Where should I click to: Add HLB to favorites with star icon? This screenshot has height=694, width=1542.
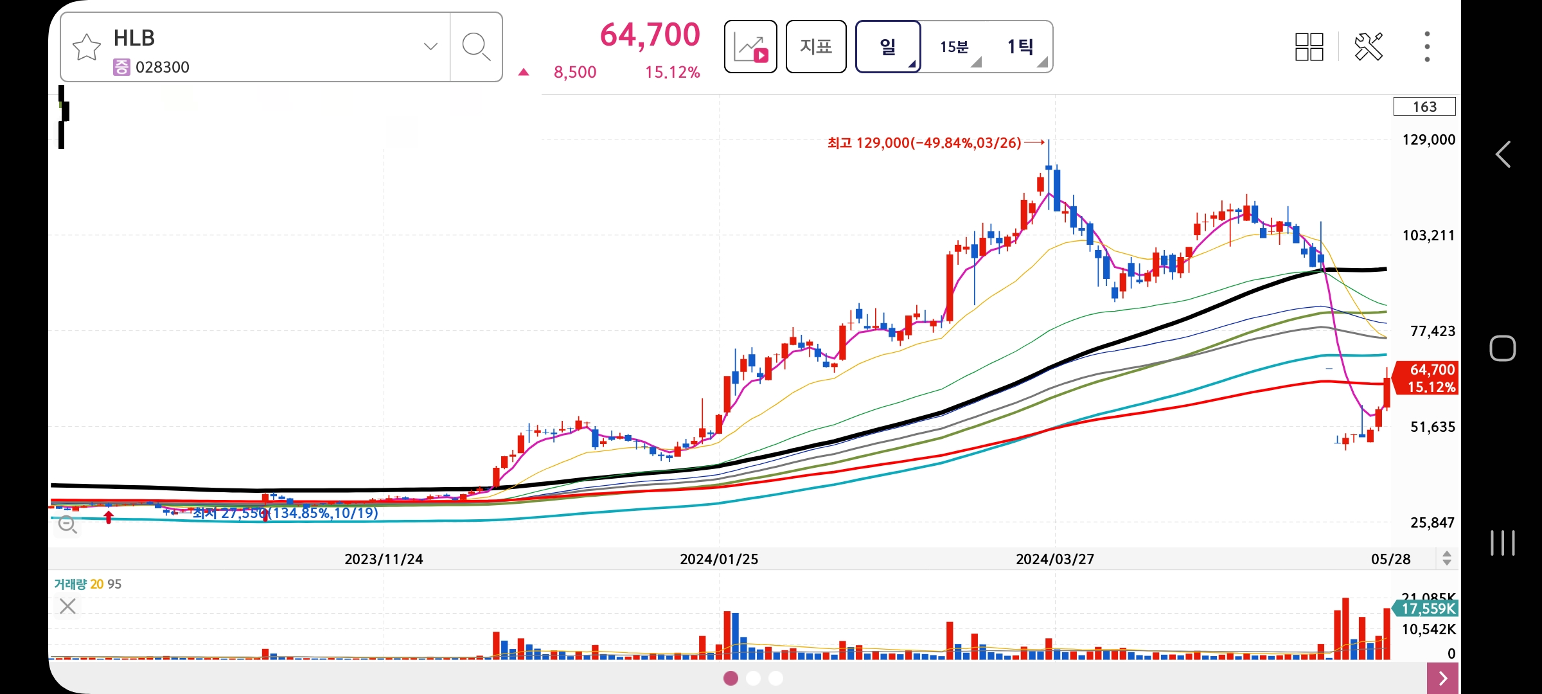87,47
